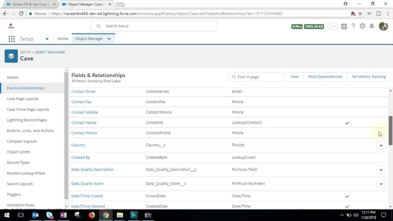Click the fields list vertical scrollbar thumb
The image size is (393, 221).
[391, 131]
